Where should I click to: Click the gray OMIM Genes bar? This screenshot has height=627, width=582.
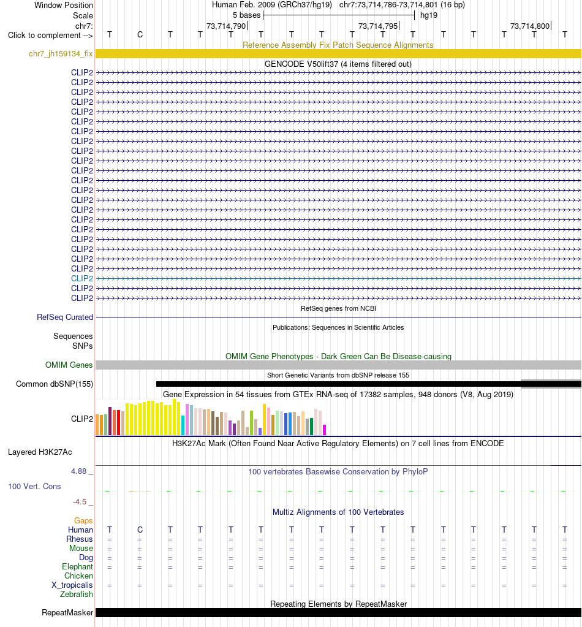coord(338,365)
